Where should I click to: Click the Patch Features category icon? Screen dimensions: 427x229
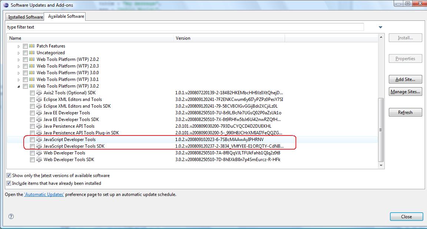[32, 46]
